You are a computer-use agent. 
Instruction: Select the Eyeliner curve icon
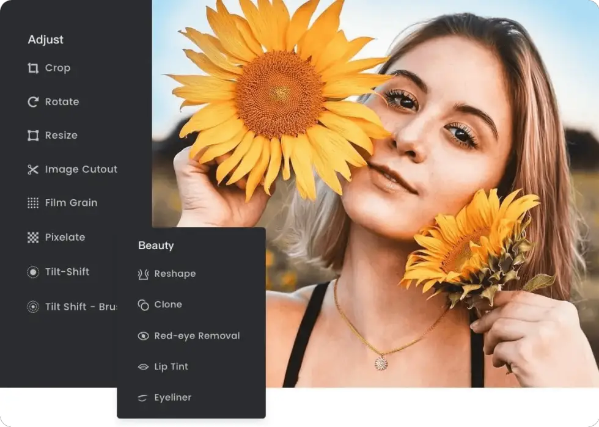[x=144, y=398]
